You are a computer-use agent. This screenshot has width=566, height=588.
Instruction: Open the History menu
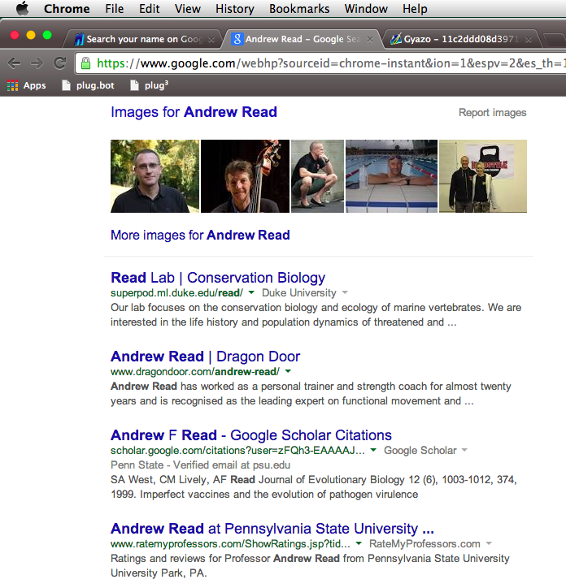235,9
